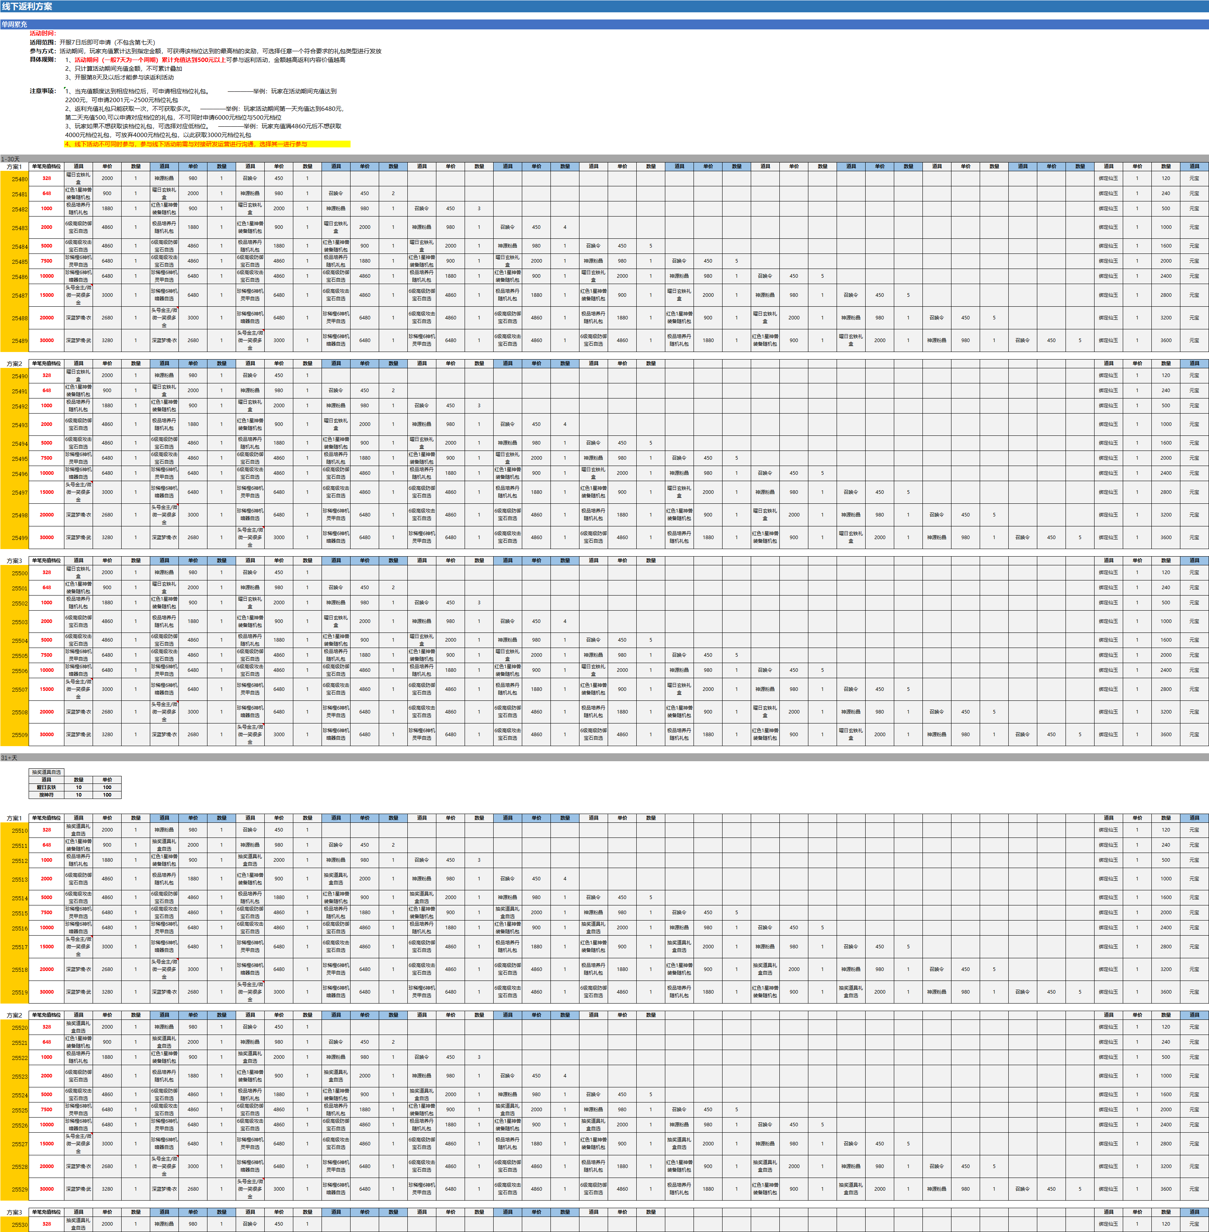Viewport: 1209px width, 1232px height.
Task: Click the red '活动时间:' label
Action: click(x=43, y=33)
